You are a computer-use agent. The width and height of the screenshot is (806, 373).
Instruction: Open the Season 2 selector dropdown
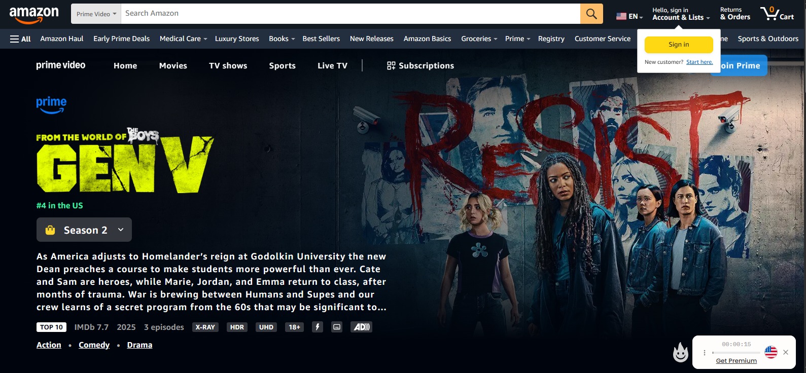point(84,230)
